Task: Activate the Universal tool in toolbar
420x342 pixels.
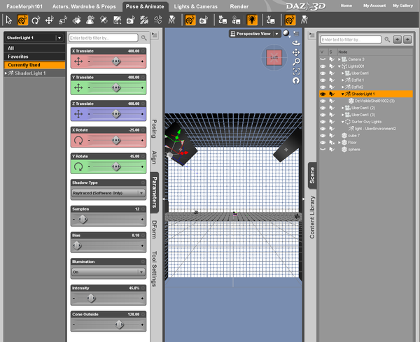Action: pos(22,20)
